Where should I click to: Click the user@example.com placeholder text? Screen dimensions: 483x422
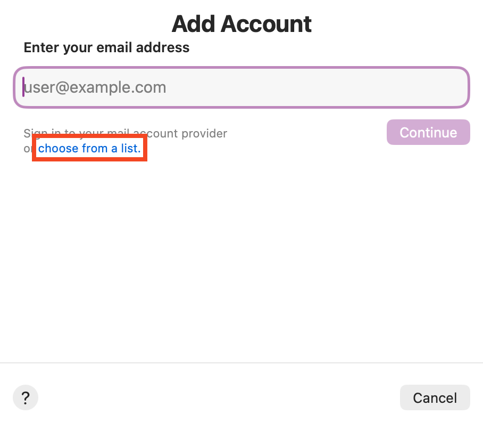click(x=96, y=87)
